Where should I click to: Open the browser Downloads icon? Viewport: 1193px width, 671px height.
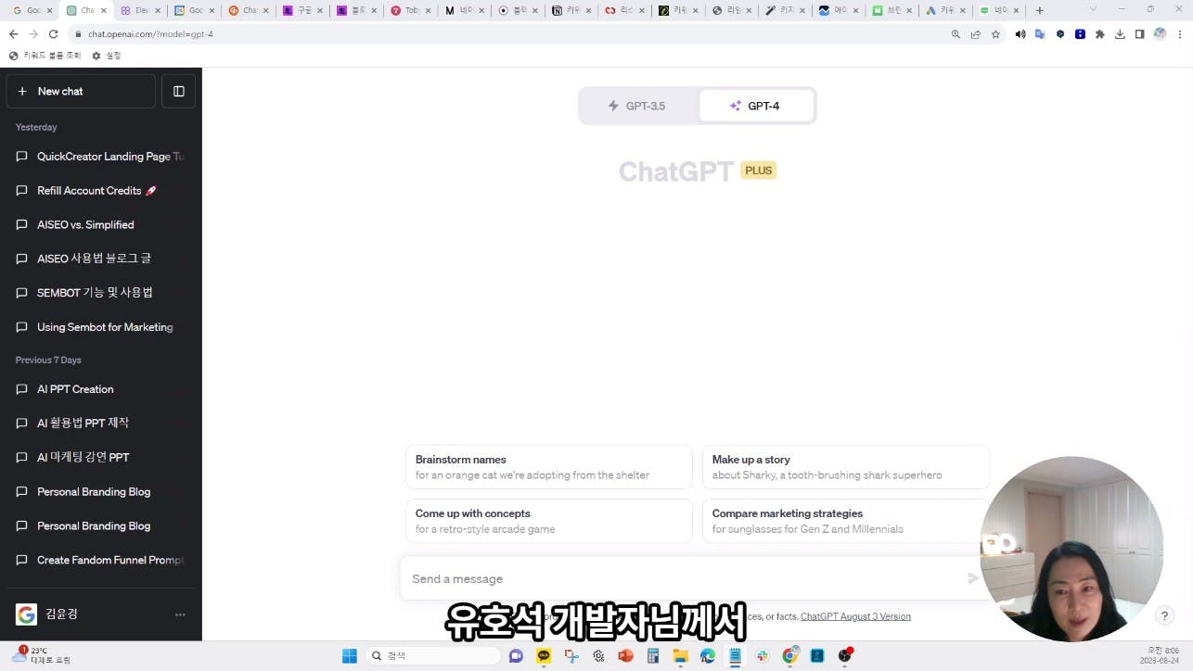(x=1120, y=34)
